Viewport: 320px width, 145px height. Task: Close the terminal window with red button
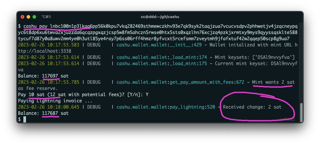[x=22, y=17]
